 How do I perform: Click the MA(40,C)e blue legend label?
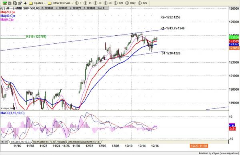8,16
